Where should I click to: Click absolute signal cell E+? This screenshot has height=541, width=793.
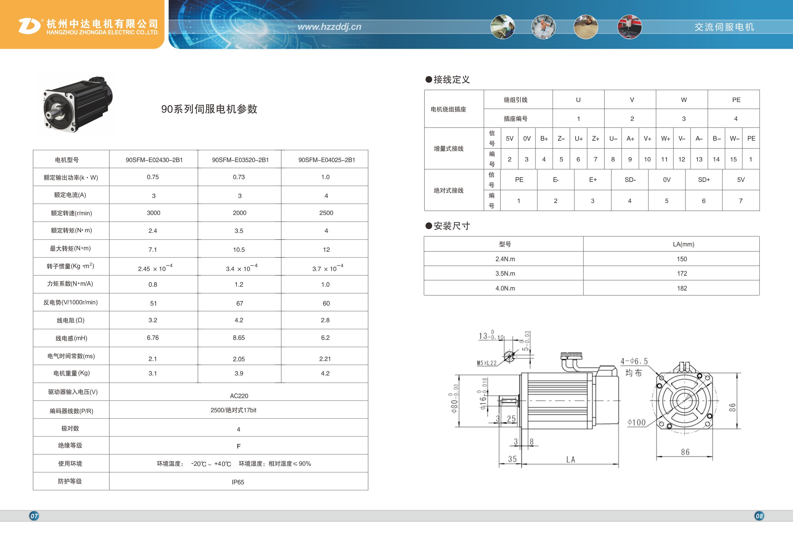pos(593,179)
